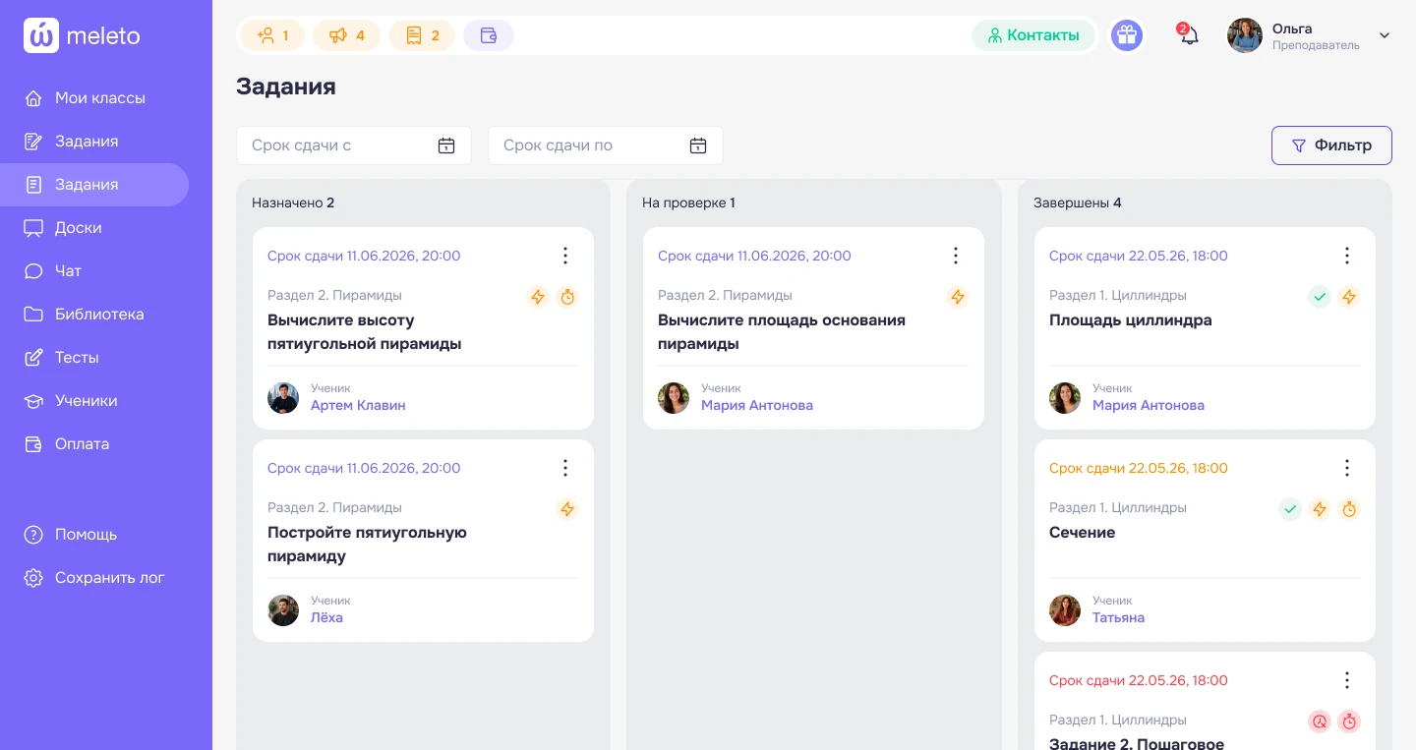
Task: Open options menu on 'Площадь циллиндра' card
Action: (x=1347, y=256)
